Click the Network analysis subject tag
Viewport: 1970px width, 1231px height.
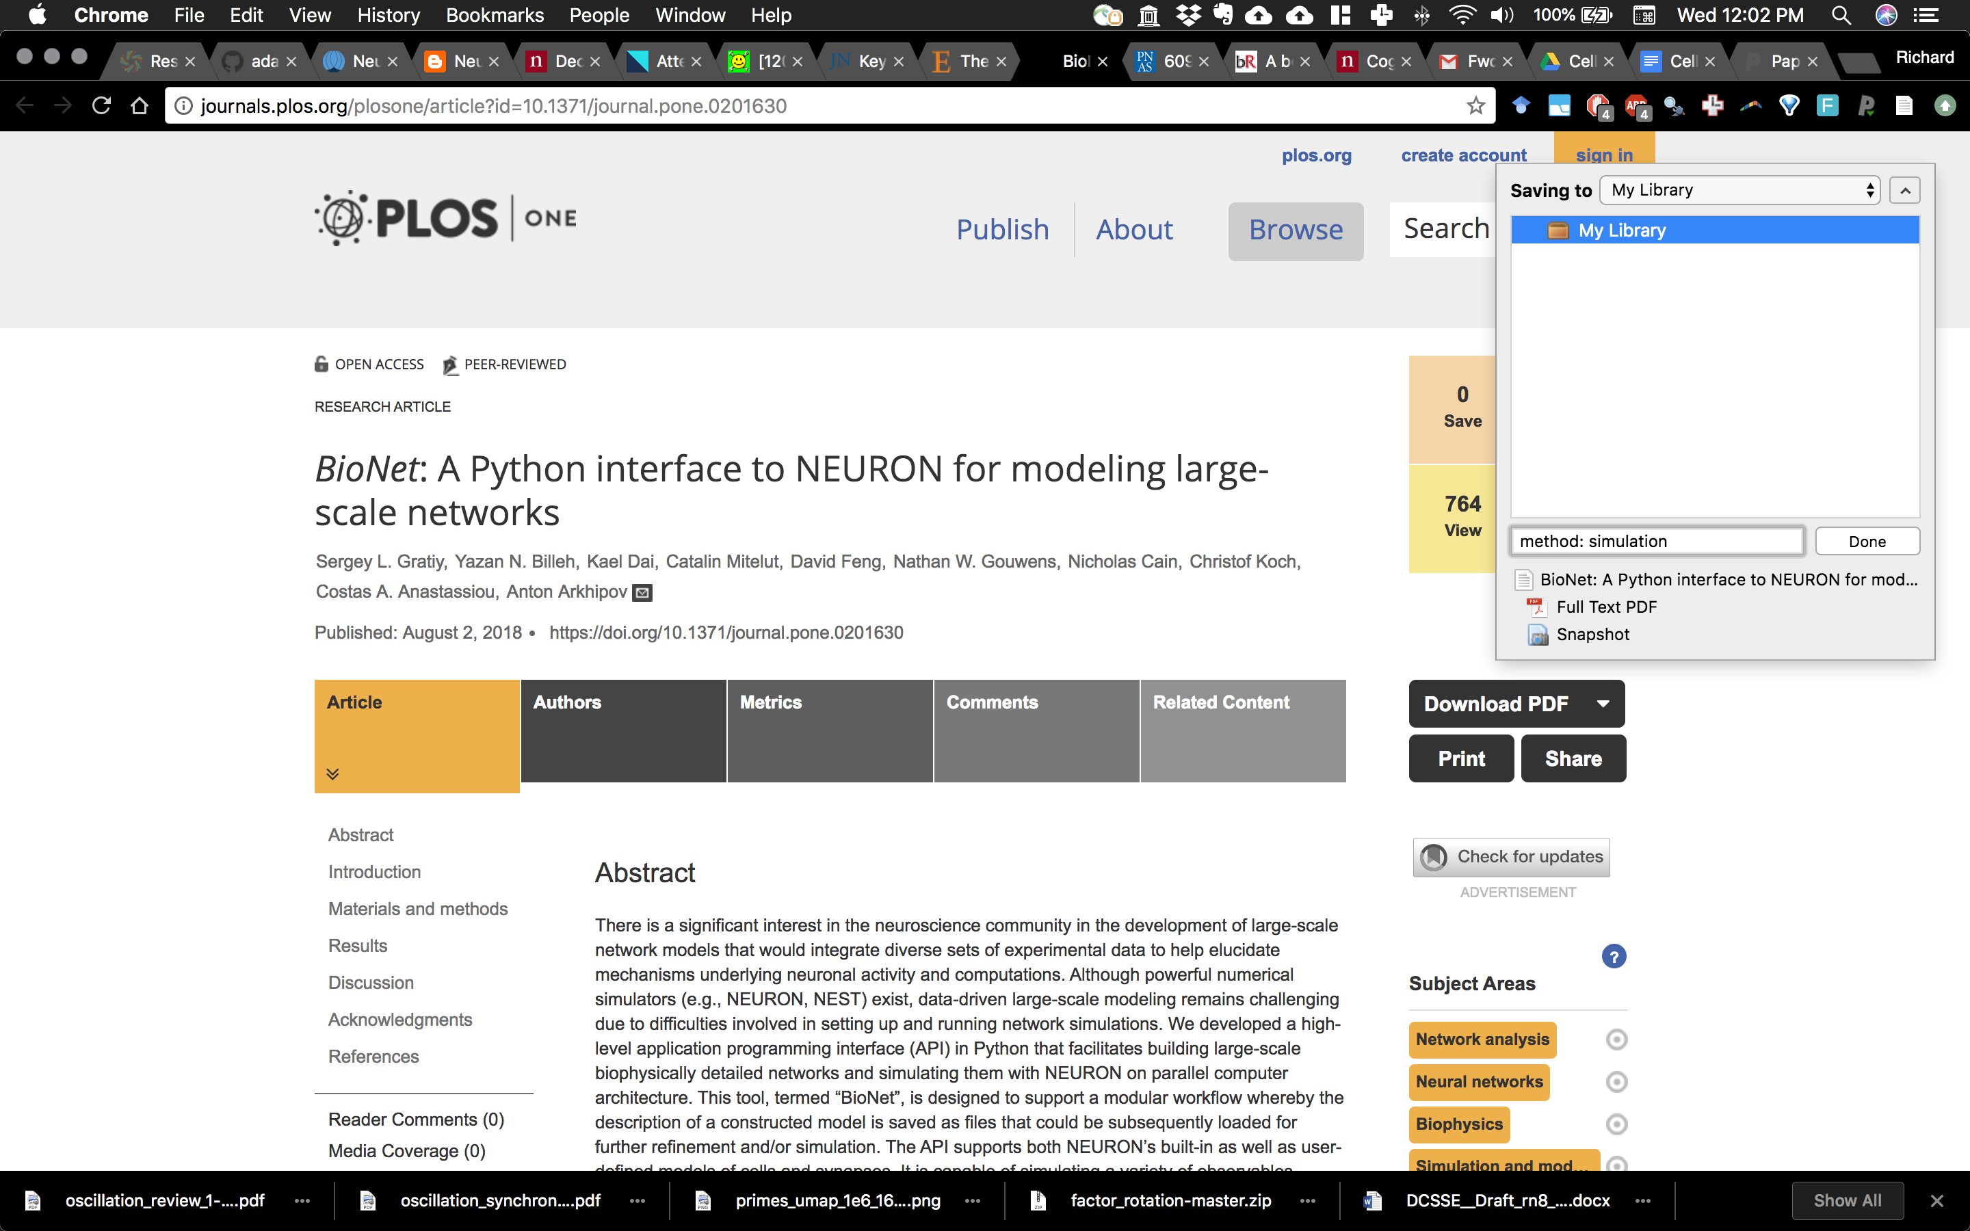(x=1482, y=1040)
